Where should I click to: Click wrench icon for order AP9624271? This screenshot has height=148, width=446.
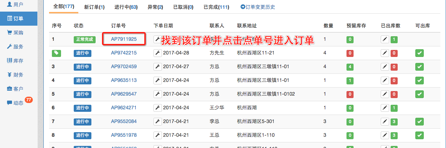tap(158, 108)
